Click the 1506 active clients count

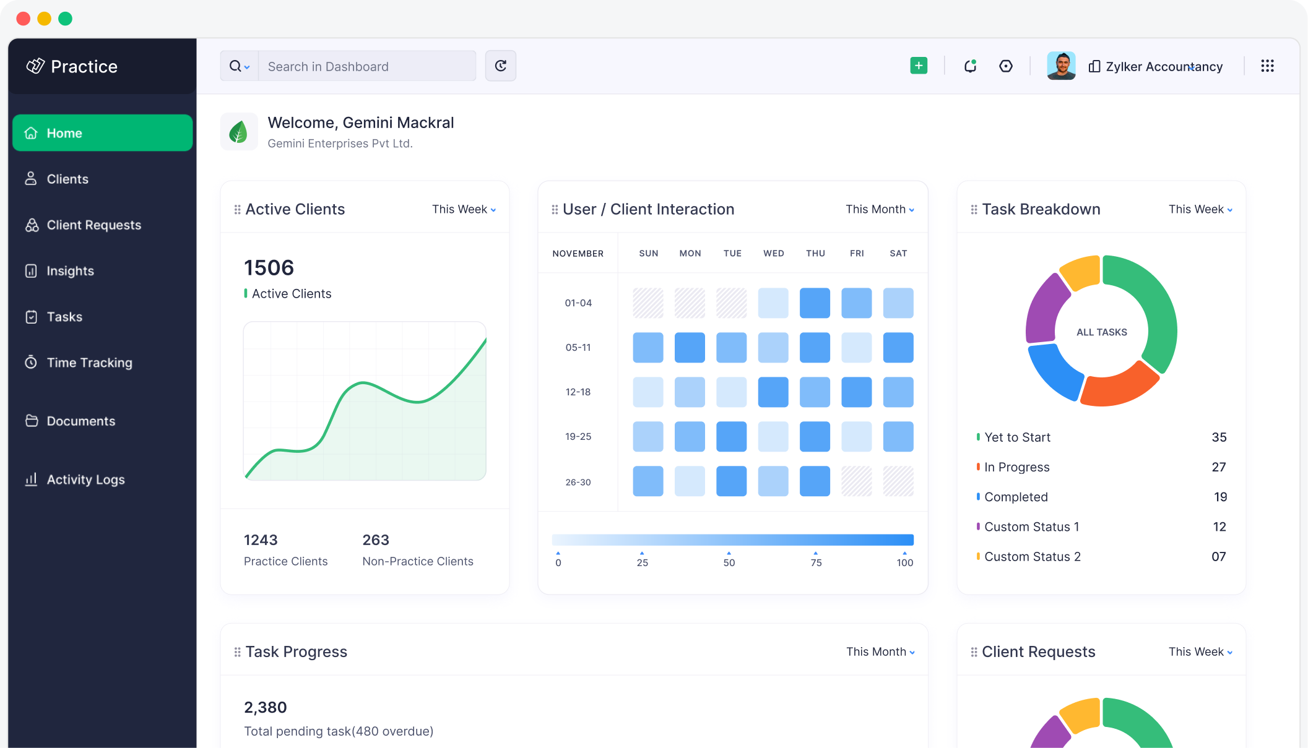pos(269,268)
